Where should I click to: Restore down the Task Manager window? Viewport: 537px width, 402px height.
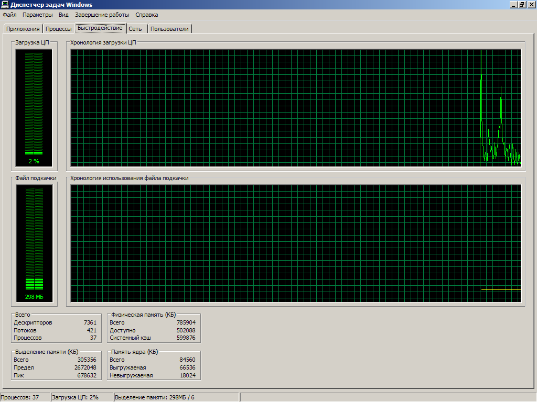click(x=522, y=5)
